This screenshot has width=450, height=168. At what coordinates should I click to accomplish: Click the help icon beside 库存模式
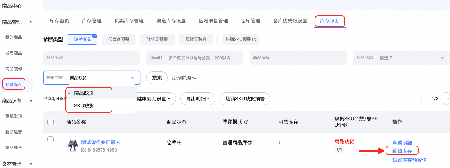point(246,122)
